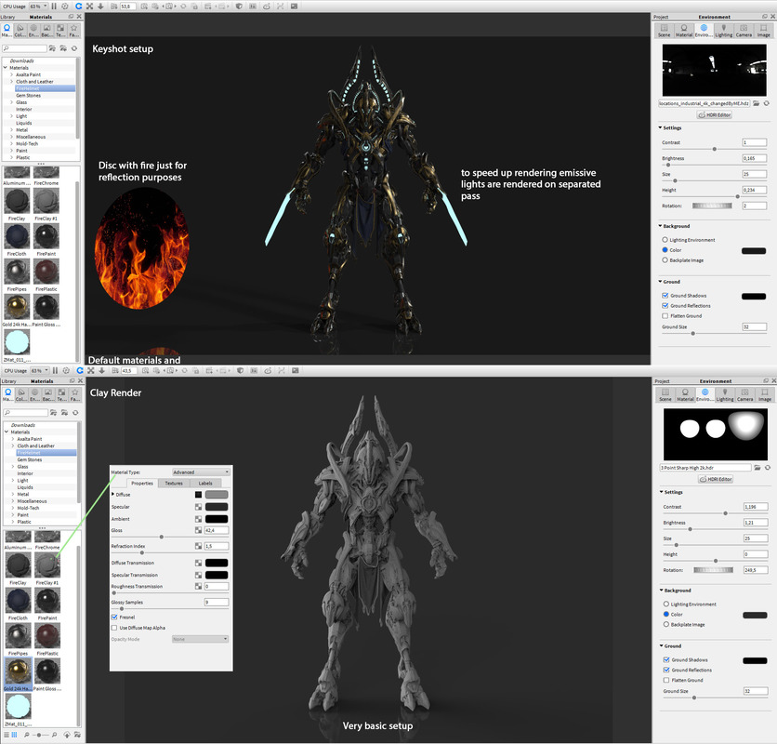Click refresh icon beside 3 Point Sharp hdr field

pyautogui.click(x=768, y=468)
